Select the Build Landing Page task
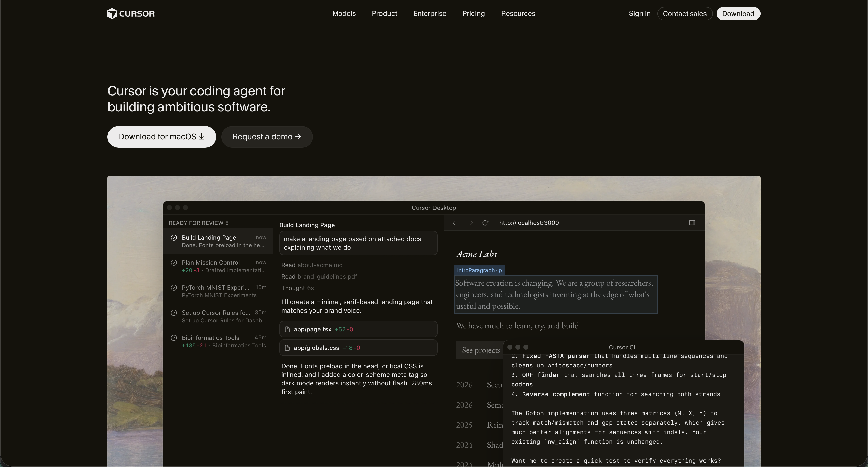Screen dimensions: 868x467 pyautogui.click(x=218, y=241)
